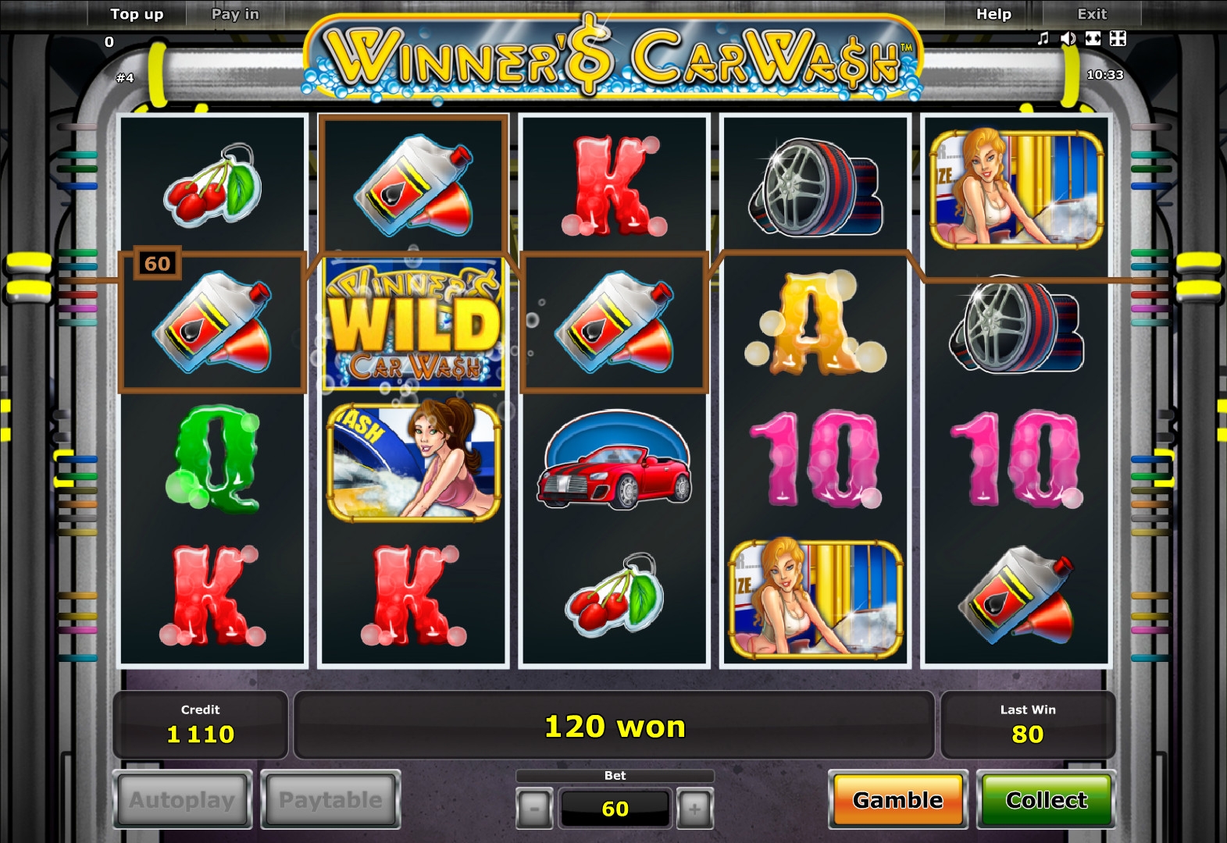Collect the winnings with green Collect button
The image size is (1227, 843).
pyautogui.click(x=1047, y=800)
